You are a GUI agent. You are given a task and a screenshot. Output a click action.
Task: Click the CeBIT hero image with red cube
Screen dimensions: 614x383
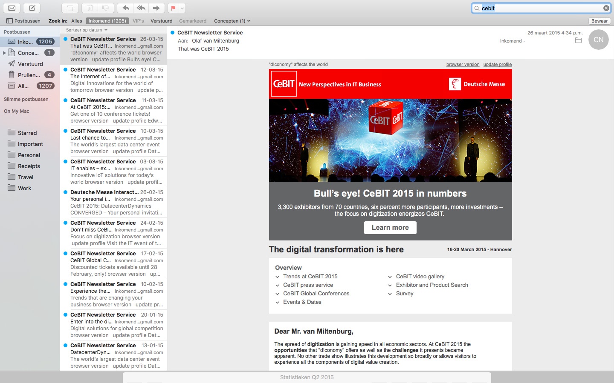390,140
